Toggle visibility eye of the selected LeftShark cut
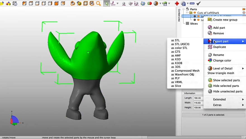This screenshot has height=139, width=246. pyautogui.click(x=198, y=16)
